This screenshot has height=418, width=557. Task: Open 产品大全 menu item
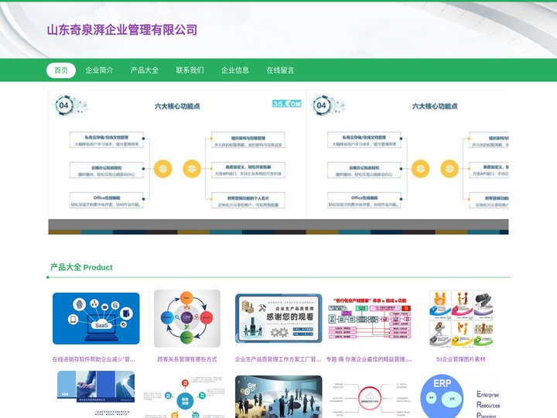145,70
